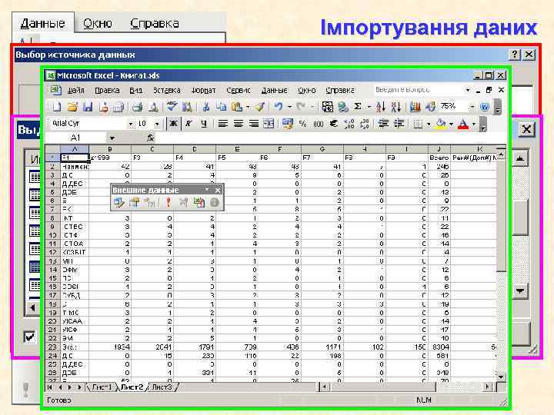Apply Currency format icon
Image resolution: width=554 pixels, height=415 pixels.
[288, 124]
